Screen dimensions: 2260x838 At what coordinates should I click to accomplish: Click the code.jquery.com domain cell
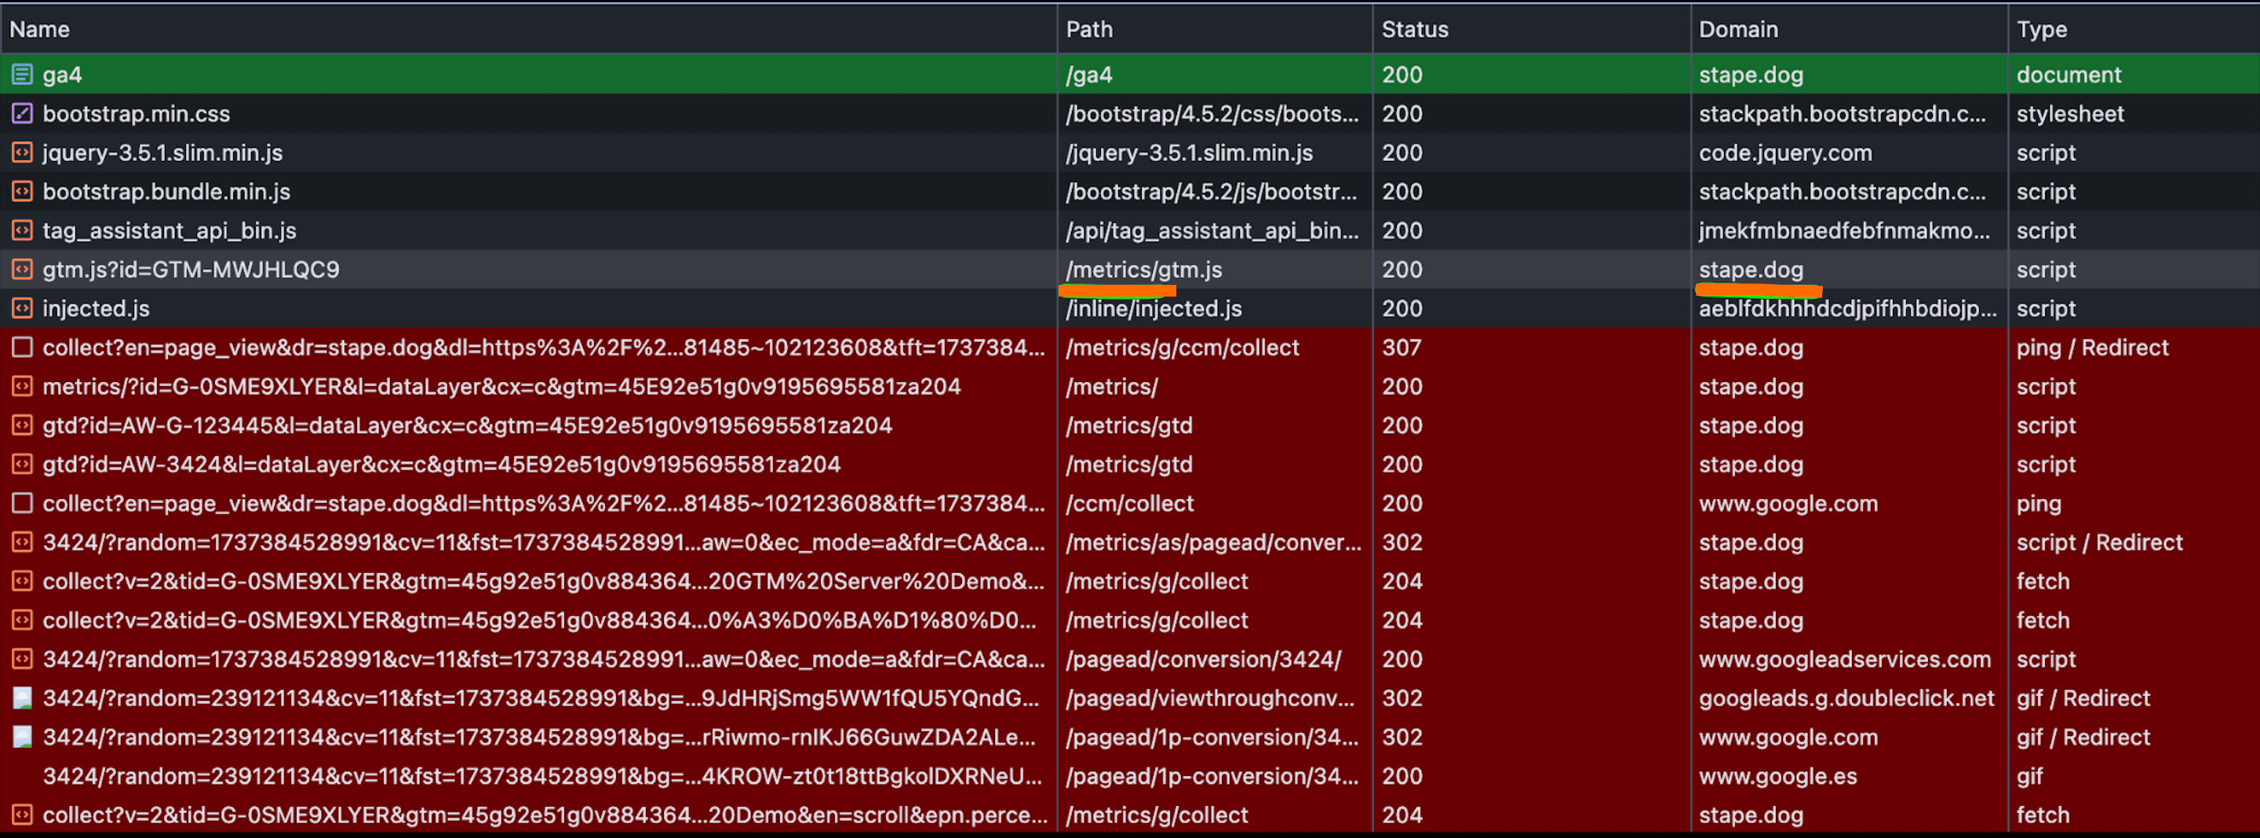coord(1784,153)
